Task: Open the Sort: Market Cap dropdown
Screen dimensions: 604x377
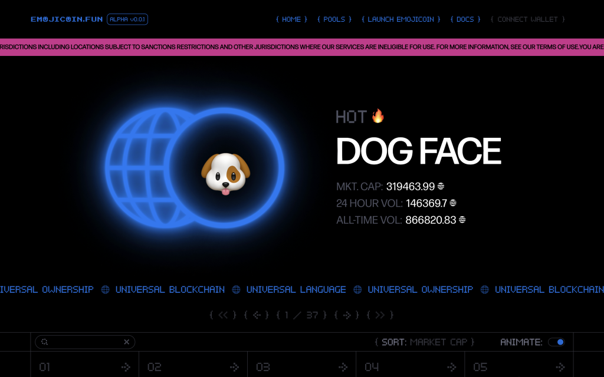Action: click(424, 342)
